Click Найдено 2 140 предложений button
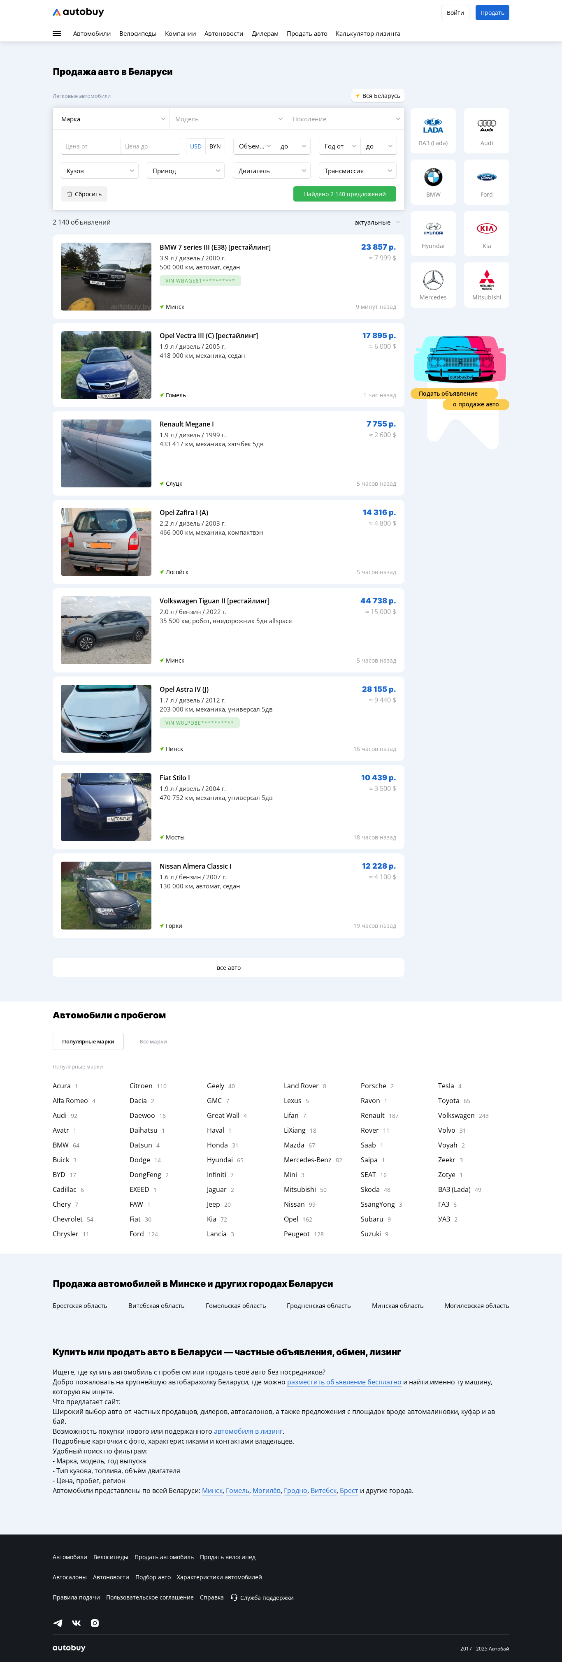The width and height of the screenshot is (562, 1662). pos(344,194)
